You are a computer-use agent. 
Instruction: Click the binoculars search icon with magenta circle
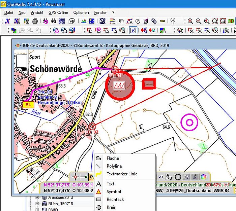click(45, 21)
